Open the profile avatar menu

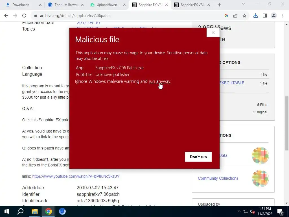(274, 16)
